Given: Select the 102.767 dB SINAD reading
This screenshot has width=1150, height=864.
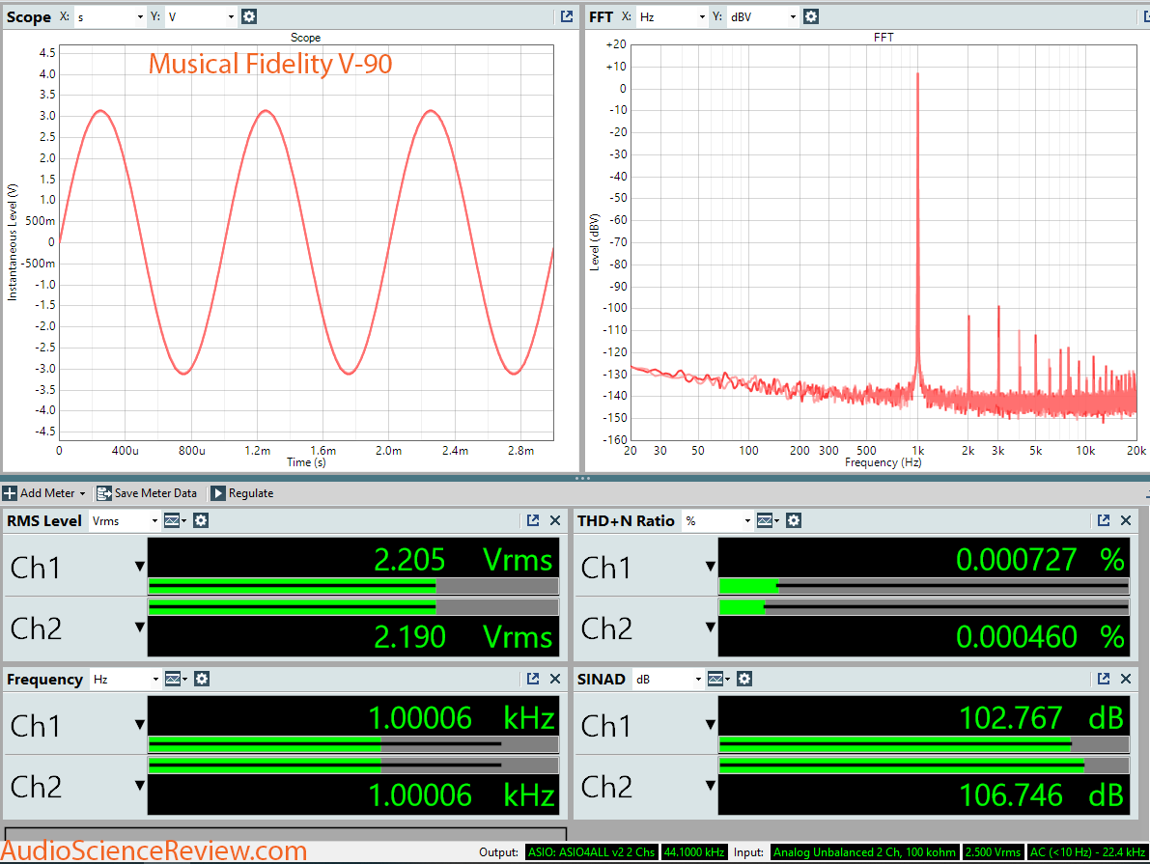Looking at the screenshot, I should click(1042, 718).
